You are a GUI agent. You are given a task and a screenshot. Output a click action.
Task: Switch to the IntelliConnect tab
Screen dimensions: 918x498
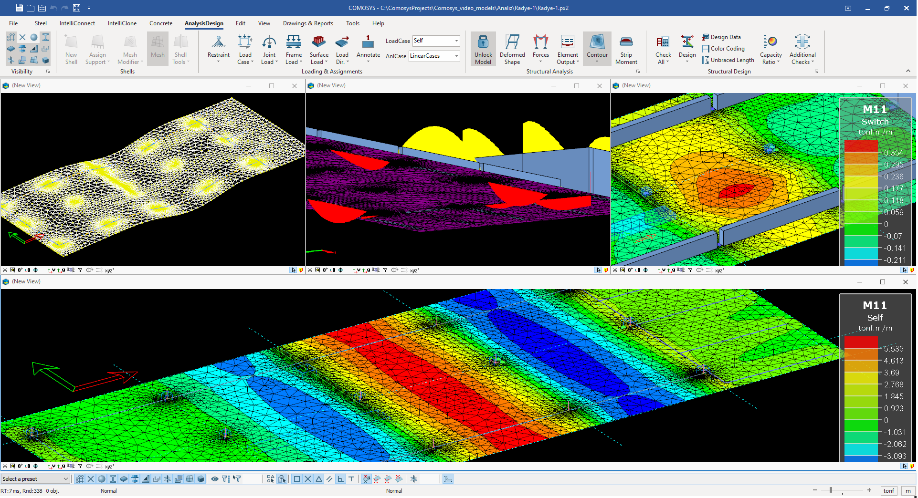[77, 23]
